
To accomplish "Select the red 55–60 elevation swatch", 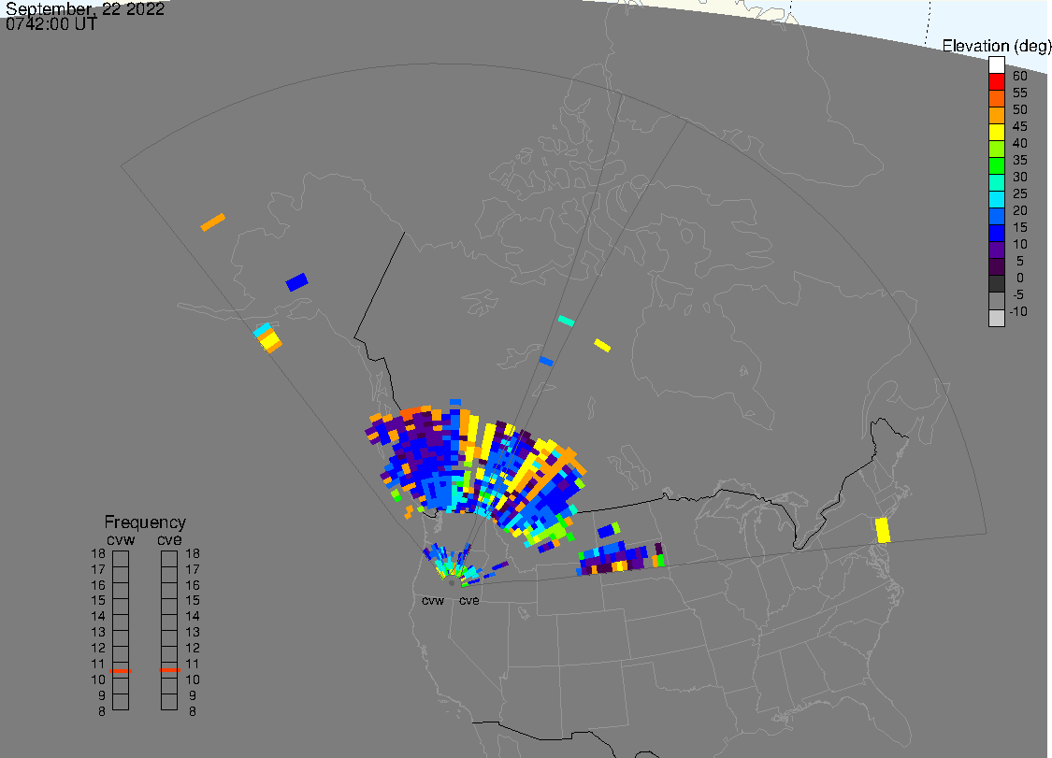I will (996, 82).
